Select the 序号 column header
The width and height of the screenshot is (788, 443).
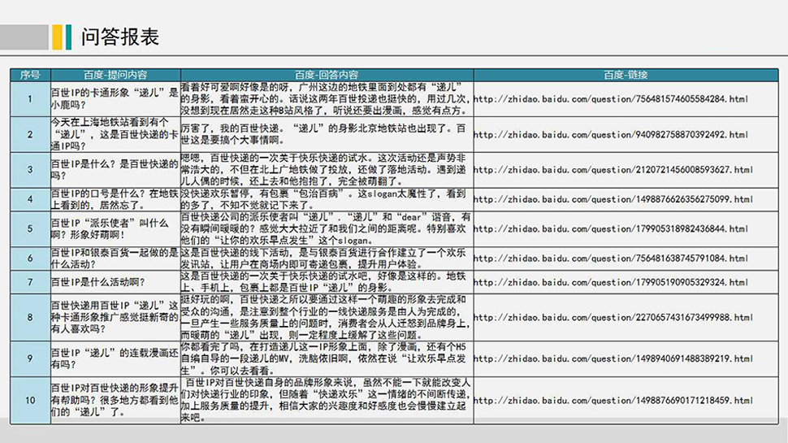(x=30, y=75)
